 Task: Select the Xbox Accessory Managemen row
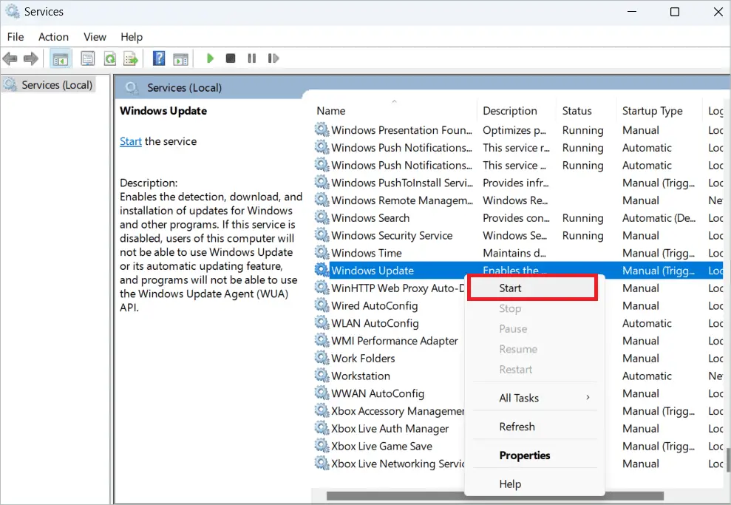pos(398,411)
